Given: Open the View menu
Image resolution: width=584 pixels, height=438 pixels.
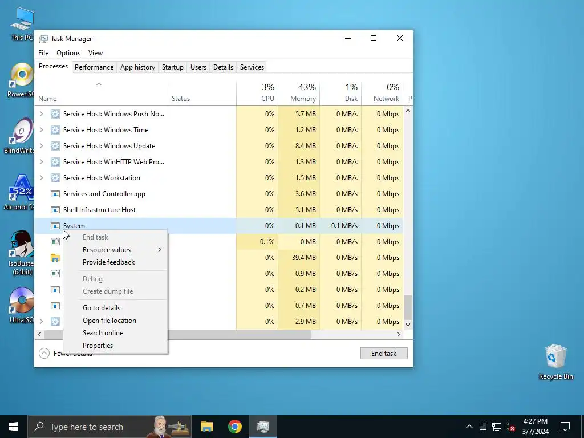Looking at the screenshot, I should 95,53.
